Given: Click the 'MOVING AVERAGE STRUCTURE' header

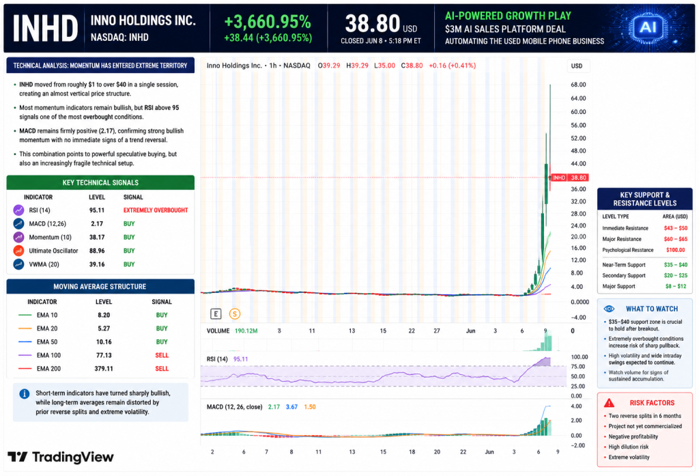Looking at the screenshot, I should point(100,286).
